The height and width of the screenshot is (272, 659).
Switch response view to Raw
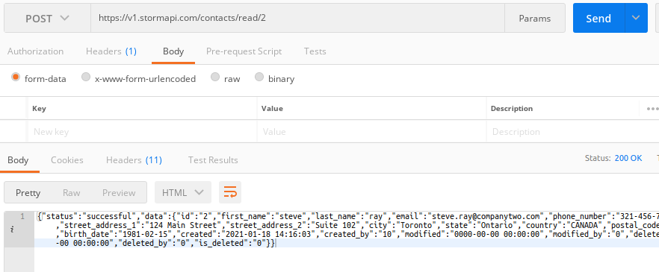pos(72,193)
